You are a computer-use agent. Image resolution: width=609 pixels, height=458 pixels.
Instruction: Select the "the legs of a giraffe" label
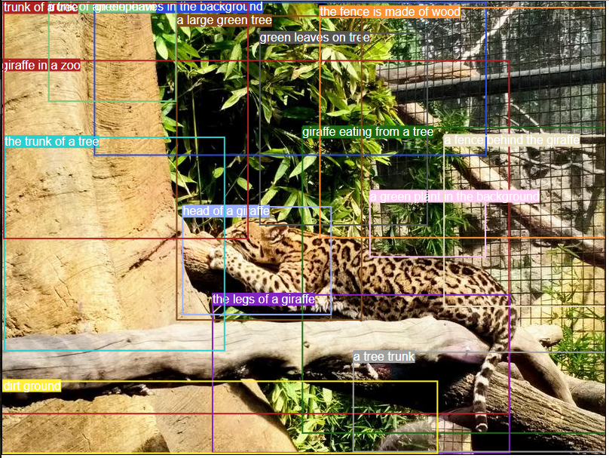265,300
